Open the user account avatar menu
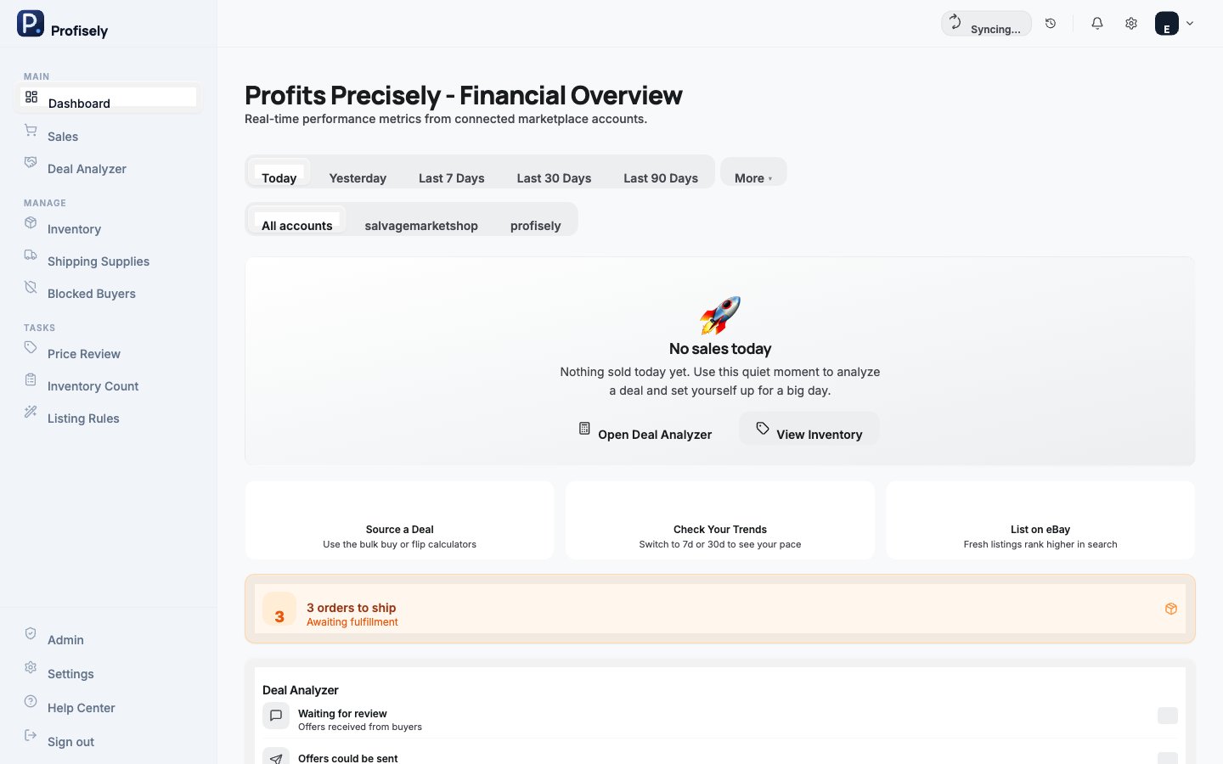Image resolution: width=1223 pixels, height=764 pixels. click(x=1175, y=24)
